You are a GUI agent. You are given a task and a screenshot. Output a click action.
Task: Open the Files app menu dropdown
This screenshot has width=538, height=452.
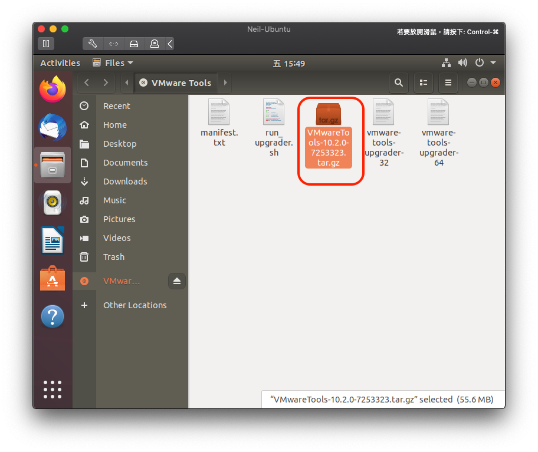click(113, 63)
